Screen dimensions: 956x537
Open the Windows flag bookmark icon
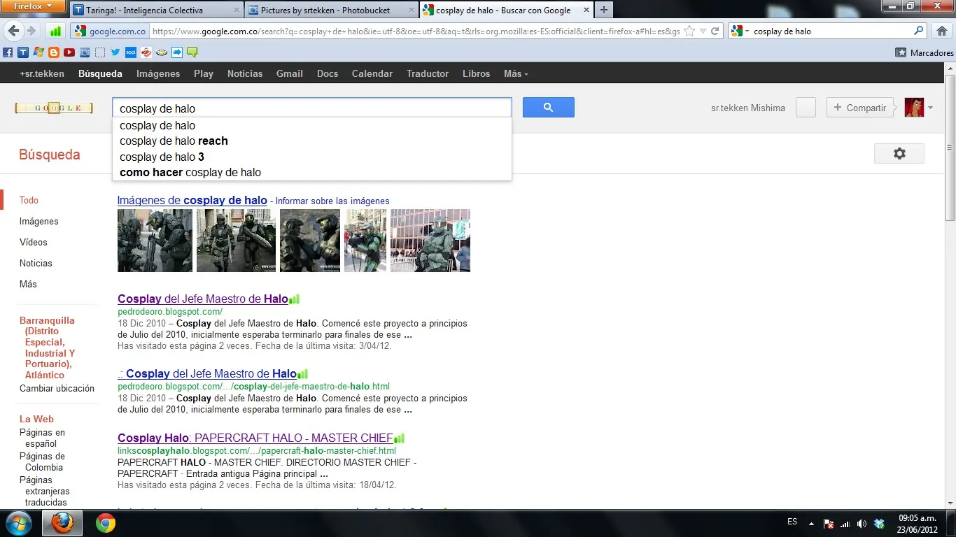[38, 52]
